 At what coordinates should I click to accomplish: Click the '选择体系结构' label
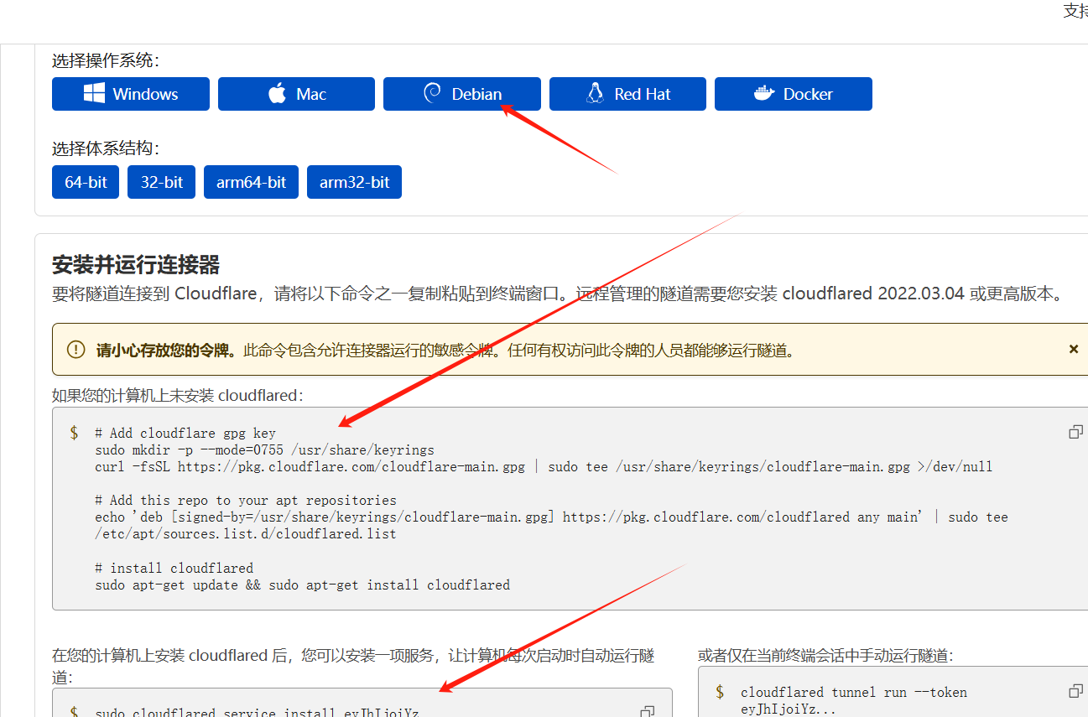106,148
